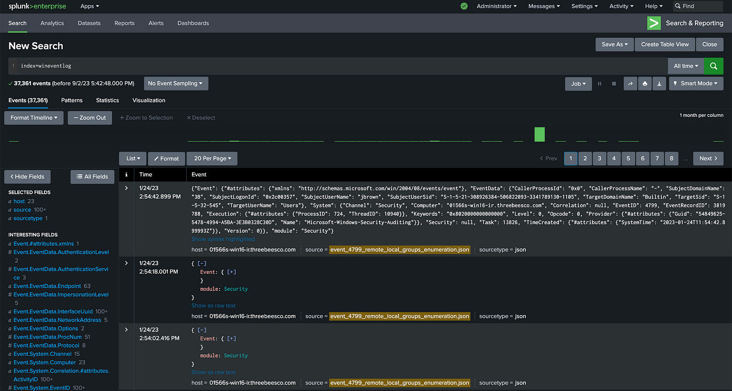
Task: Open the Smart Mode dropdown
Action: pos(696,84)
